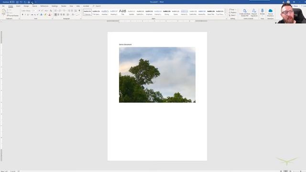Viewport: 306px width, 172px height.
Task: Undo the last action
Action: (21, 2)
